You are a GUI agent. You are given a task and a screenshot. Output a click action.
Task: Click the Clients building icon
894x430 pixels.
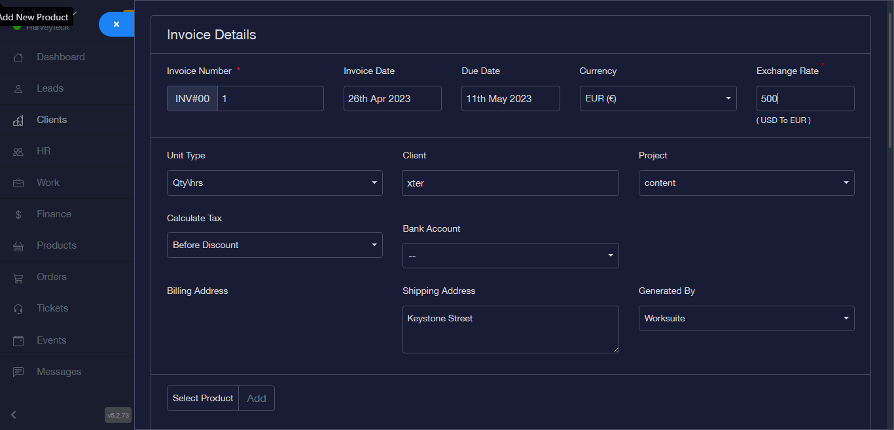pos(18,120)
